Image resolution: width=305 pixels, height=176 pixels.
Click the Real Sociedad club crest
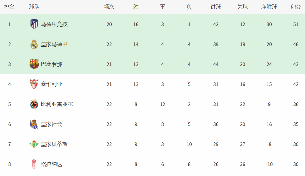point(34,124)
